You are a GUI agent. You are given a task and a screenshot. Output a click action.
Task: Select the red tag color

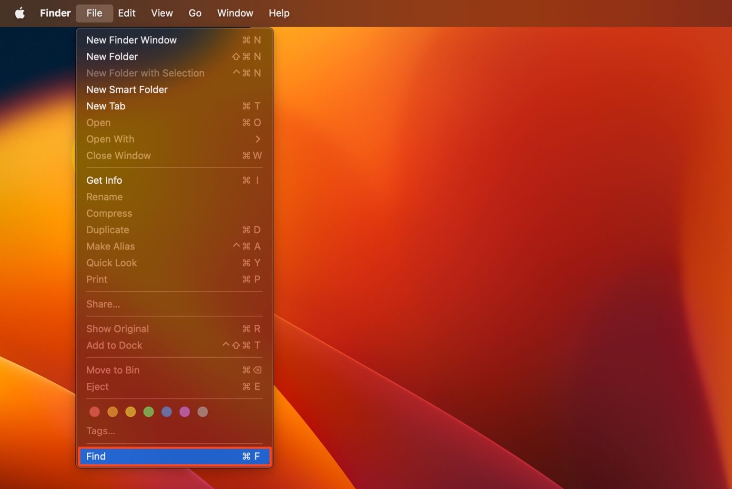94,411
